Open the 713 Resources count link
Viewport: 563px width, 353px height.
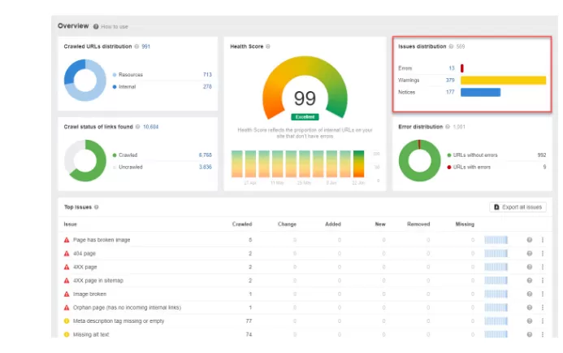[x=207, y=74]
